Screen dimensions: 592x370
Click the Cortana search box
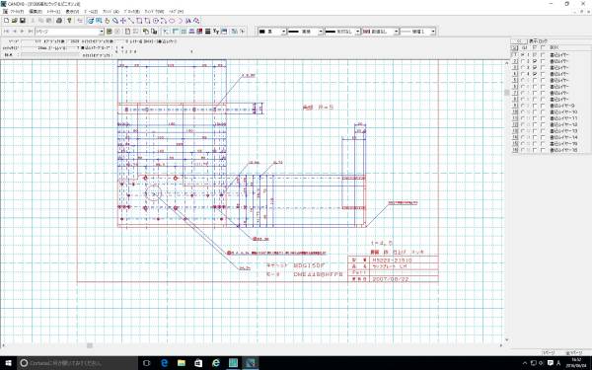[x=77, y=363]
